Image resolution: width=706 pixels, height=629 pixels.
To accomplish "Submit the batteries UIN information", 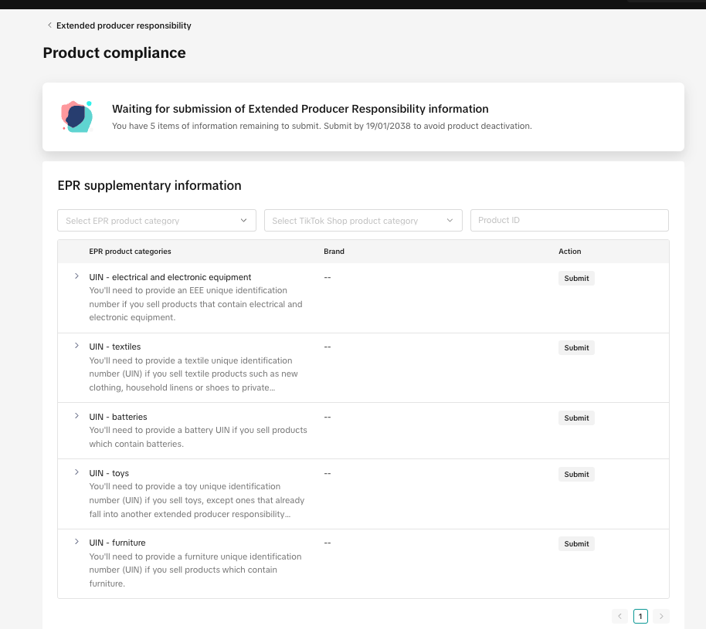I will coord(576,418).
